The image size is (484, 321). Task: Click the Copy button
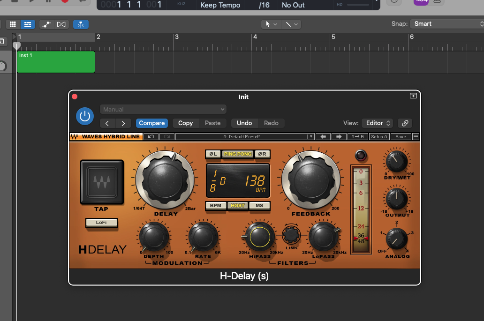tap(186, 123)
